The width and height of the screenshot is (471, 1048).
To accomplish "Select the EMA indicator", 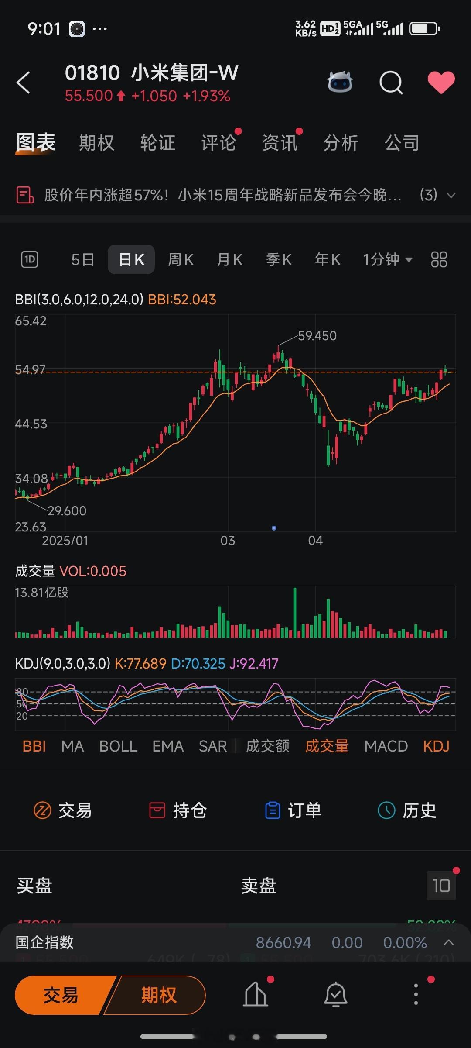I will pos(168,746).
